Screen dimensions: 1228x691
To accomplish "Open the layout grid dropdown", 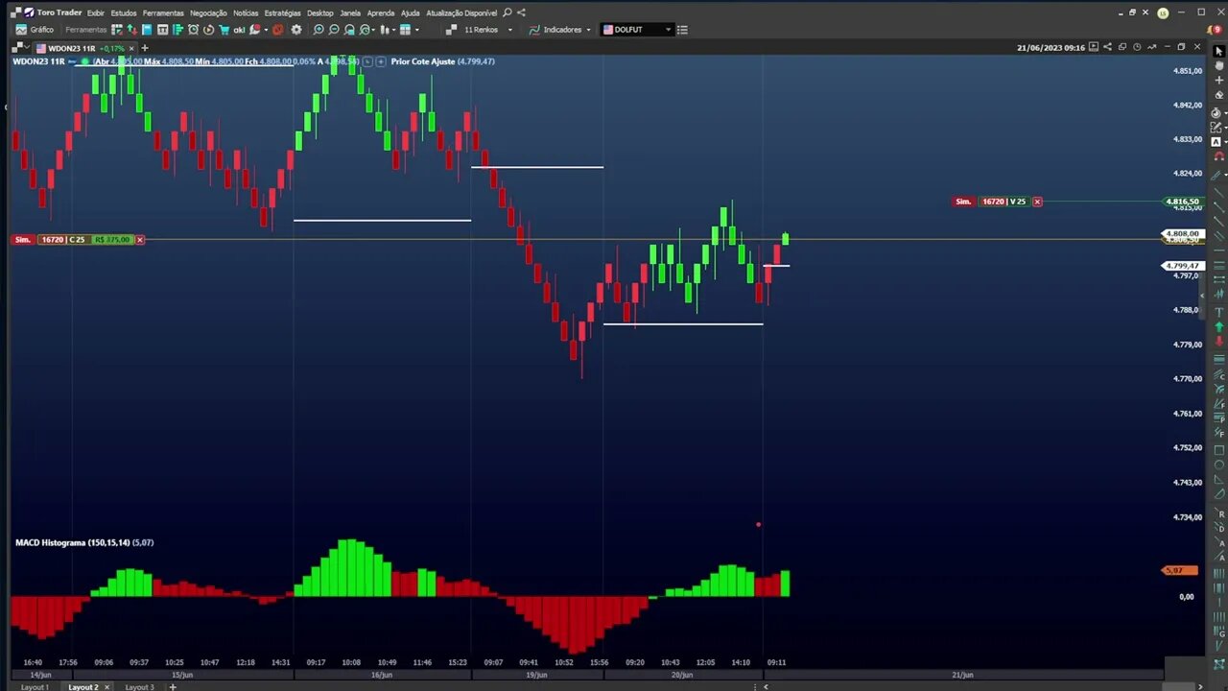I will click(408, 30).
